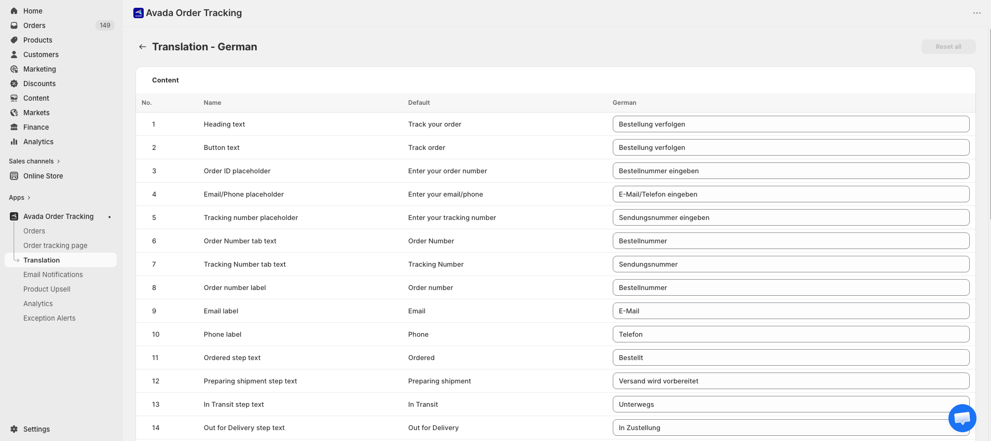Edit the Telefon field
The width and height of the screenshot is (991, 441).
(x=791, y=334)
